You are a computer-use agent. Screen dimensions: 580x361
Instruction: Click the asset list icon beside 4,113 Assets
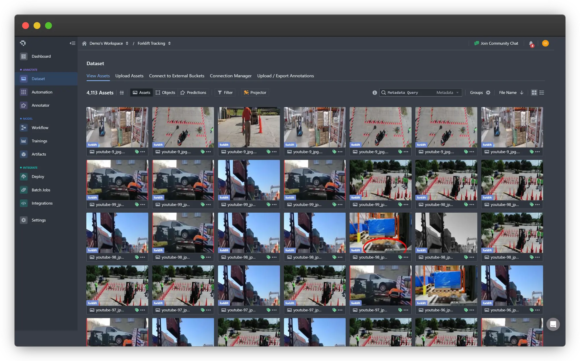coord(122,93)
